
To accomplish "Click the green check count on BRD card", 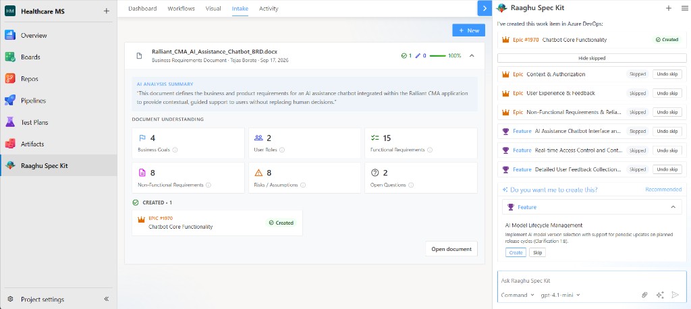I will click(406, 56).
